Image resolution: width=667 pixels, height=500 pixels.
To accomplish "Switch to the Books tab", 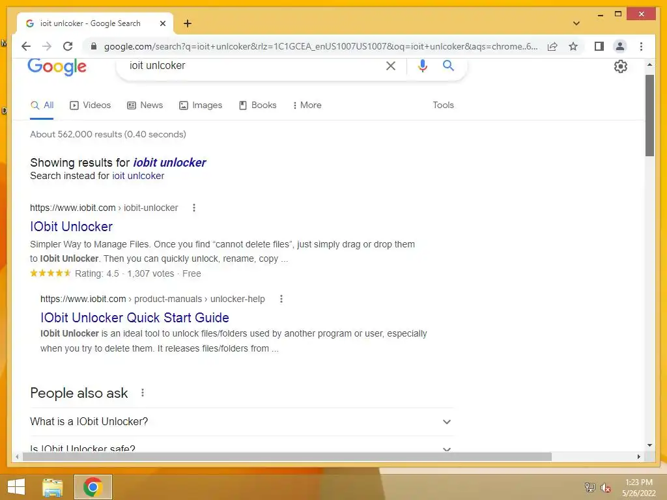I will pyautogui.click(x=258, y=105).
